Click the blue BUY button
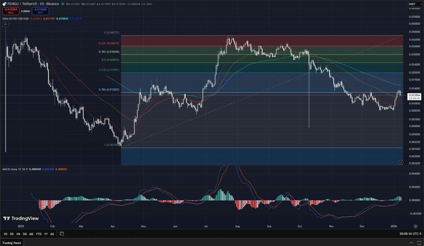This screenshot has height=246, width=424. [x=40, y=11]
